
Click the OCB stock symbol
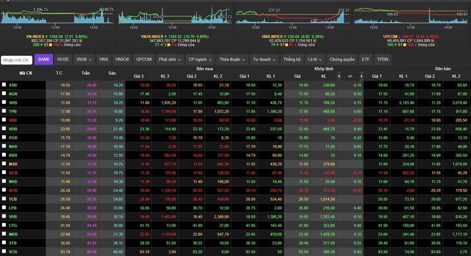13,173
